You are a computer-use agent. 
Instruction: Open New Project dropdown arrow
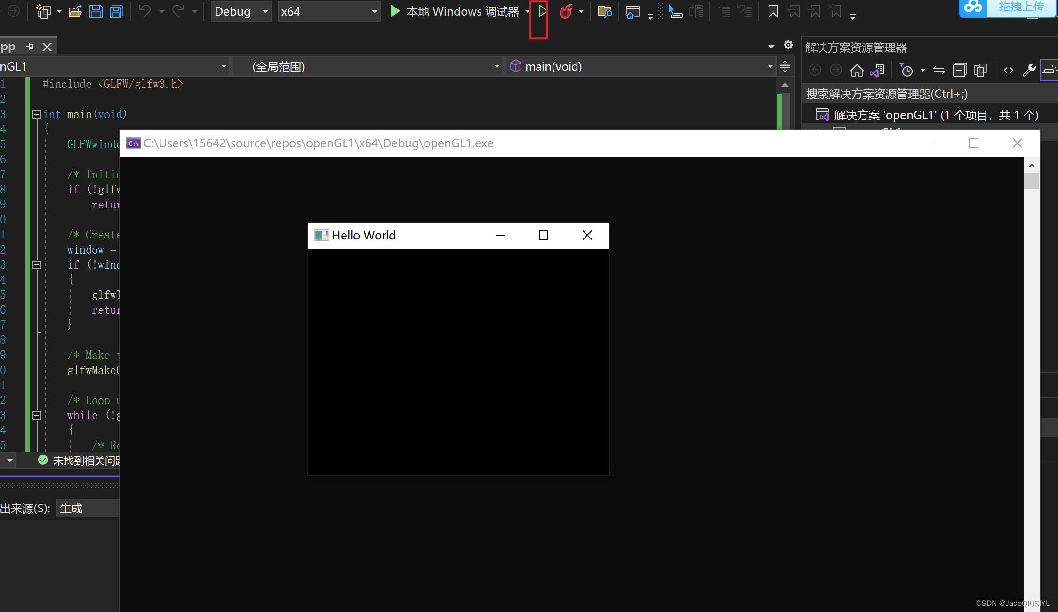(x=59, y=11)
